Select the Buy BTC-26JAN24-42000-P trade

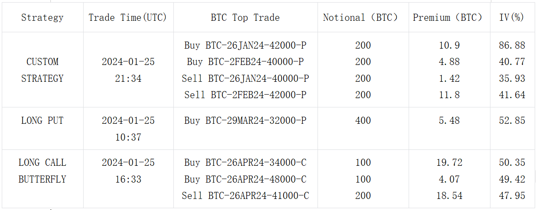pos(245,45)
